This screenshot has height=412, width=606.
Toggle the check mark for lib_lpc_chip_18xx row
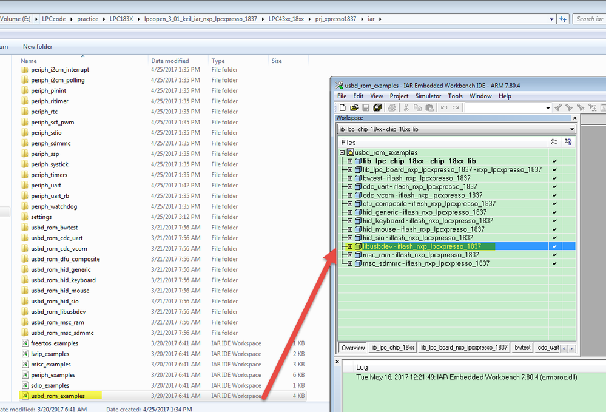click(x=554, y=161)
